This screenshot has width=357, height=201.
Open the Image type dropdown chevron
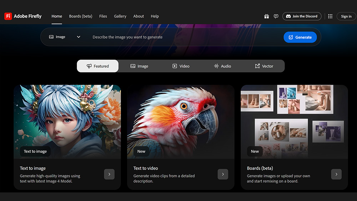coord(79,37)
